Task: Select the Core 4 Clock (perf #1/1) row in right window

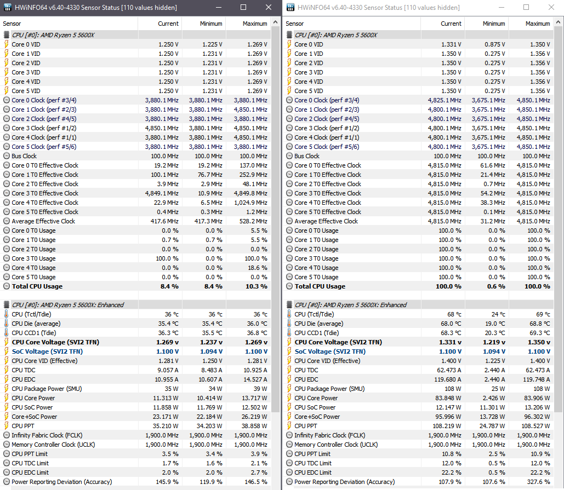Action: tap(418, 137)
